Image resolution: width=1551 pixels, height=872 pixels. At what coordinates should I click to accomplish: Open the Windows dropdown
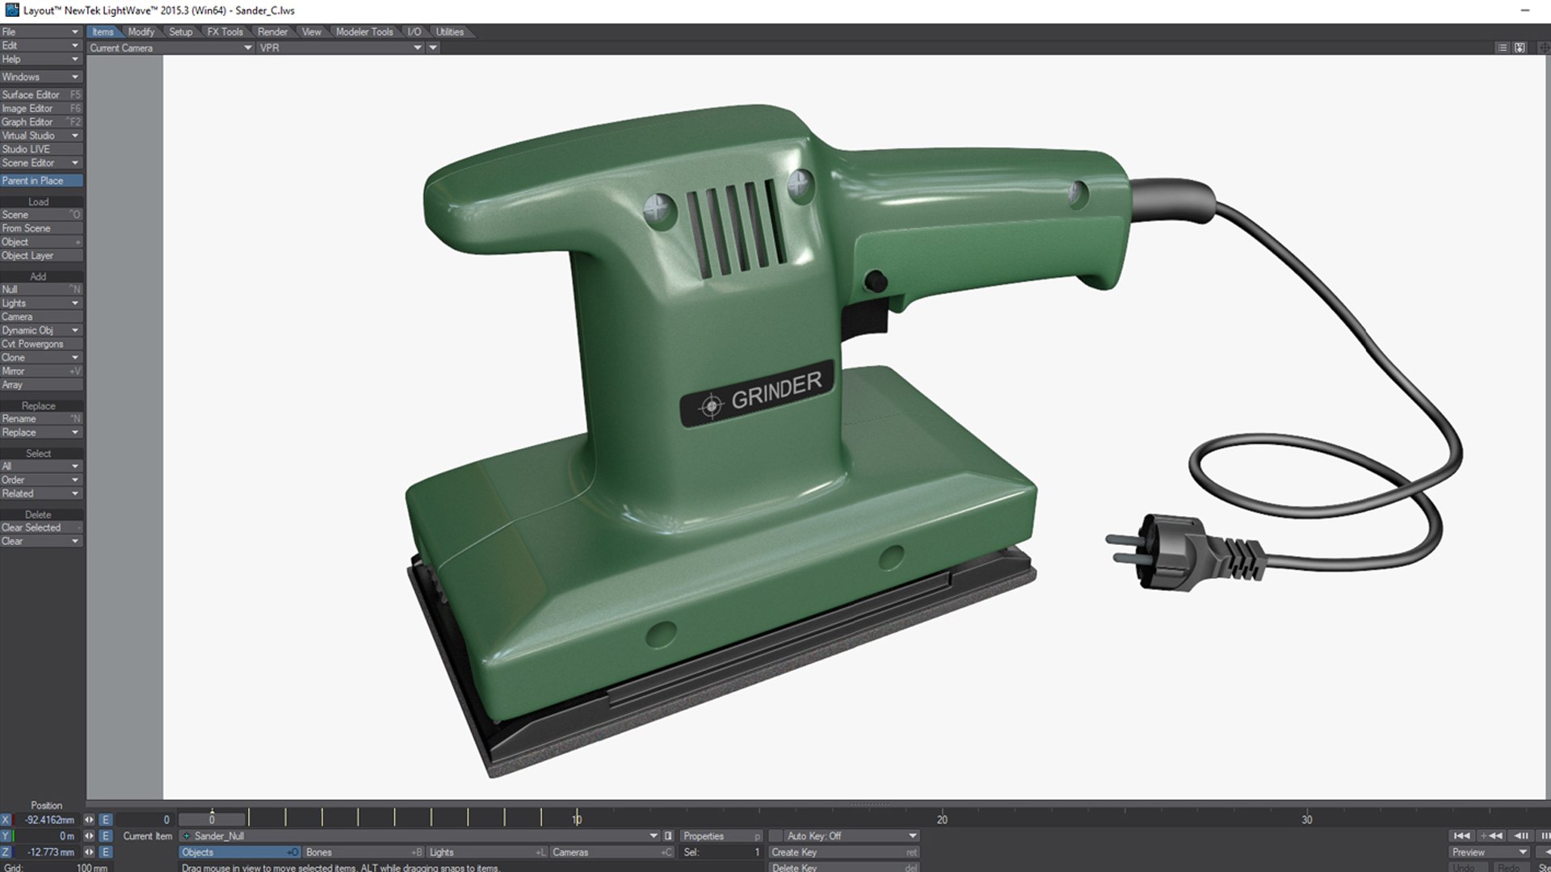tap(40, 77)
